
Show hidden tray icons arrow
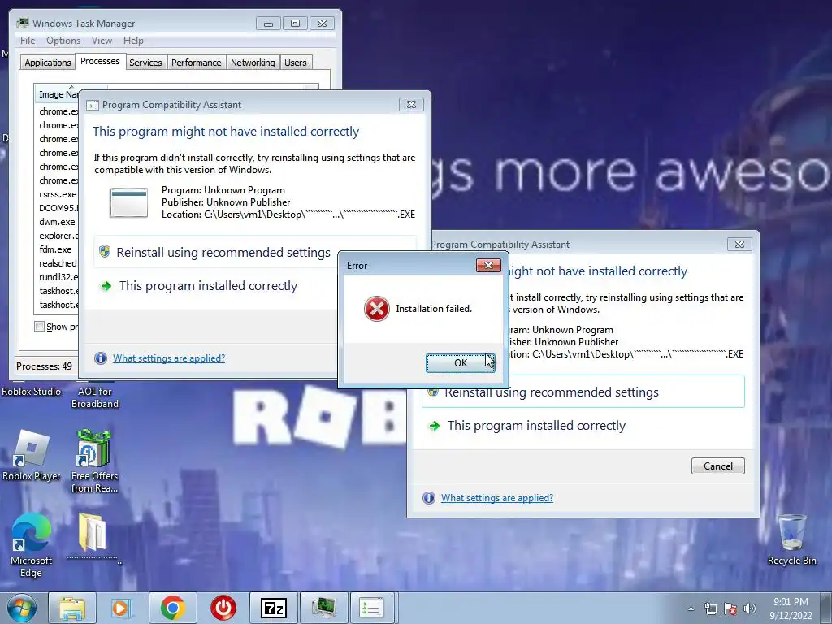pos(691,609)
